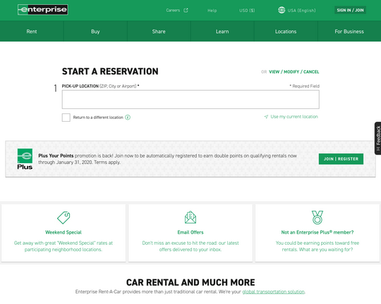The height and width of the screenshot is (304, 381).
Task: Focus the Pick-up Location input field
Action: coord(190,100)
